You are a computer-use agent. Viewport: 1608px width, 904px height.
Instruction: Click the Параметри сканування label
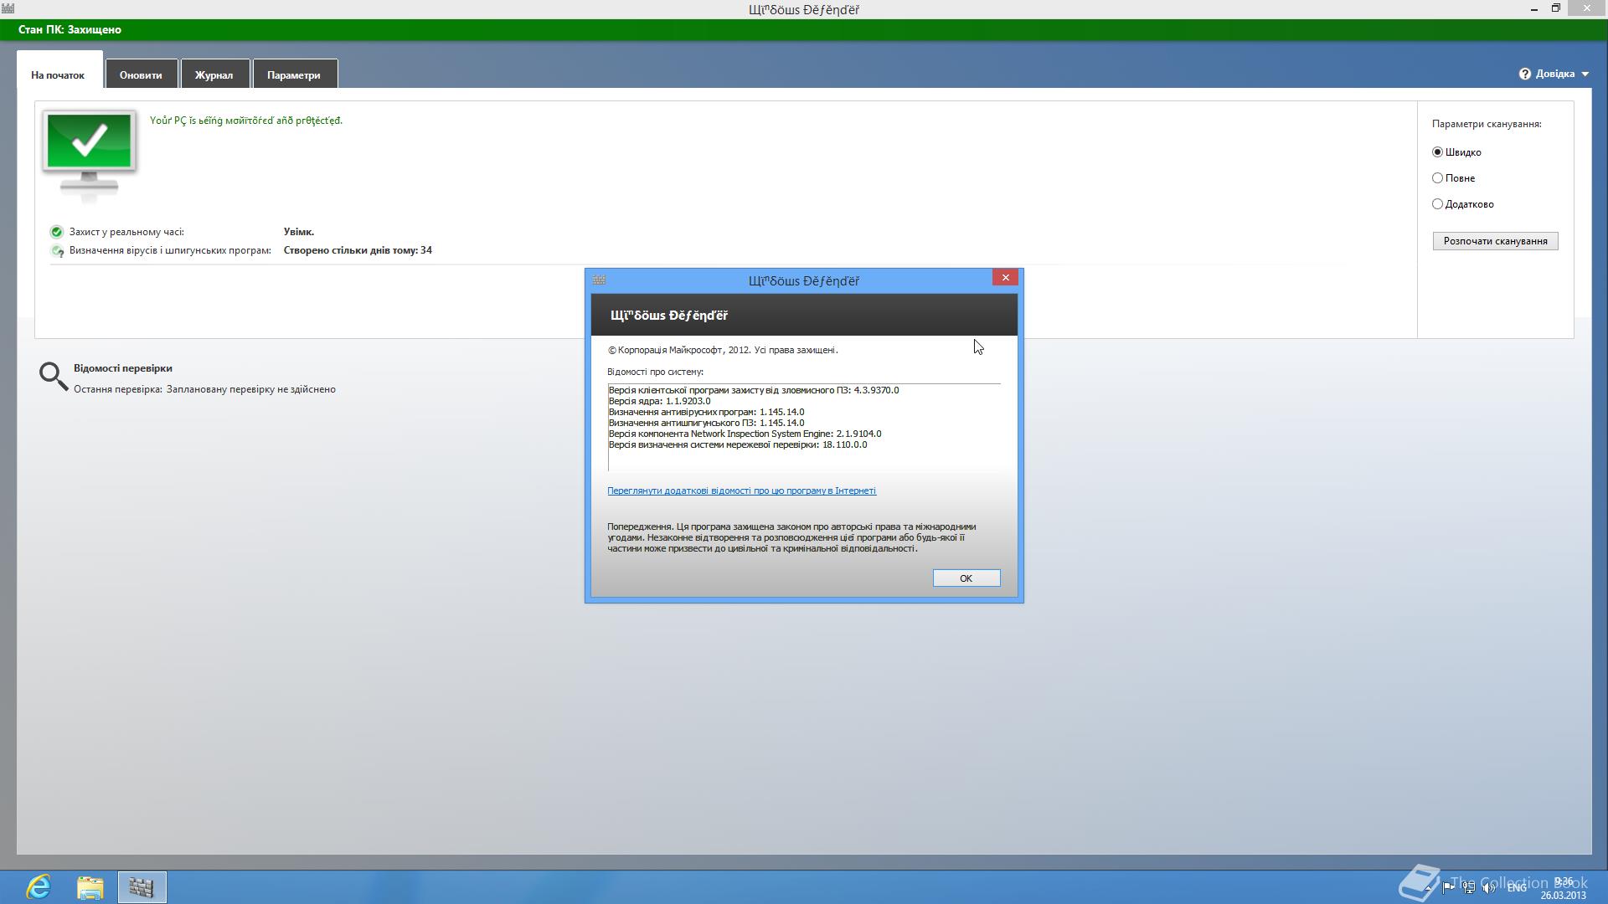[1487, 124]
